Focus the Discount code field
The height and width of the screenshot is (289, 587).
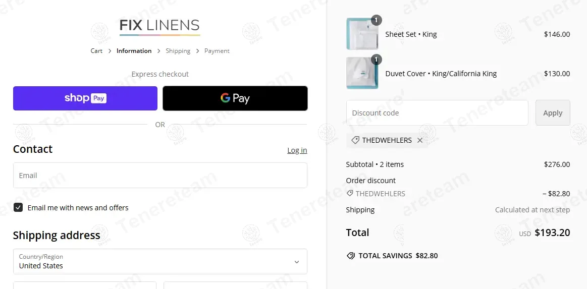(437, 113)
